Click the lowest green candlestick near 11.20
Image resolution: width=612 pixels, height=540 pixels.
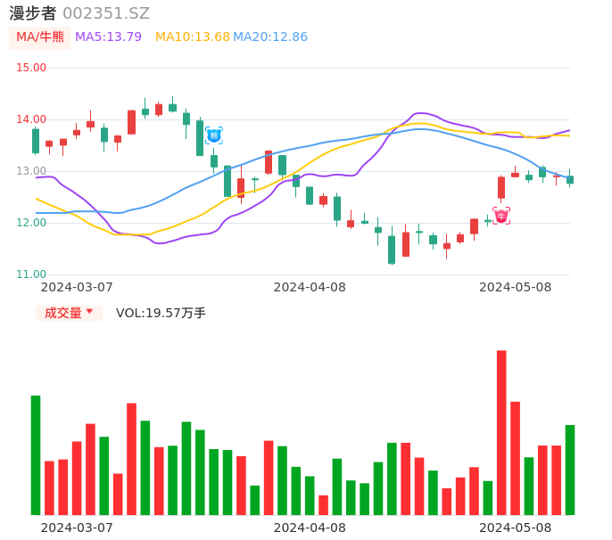[x=392, y=250]
